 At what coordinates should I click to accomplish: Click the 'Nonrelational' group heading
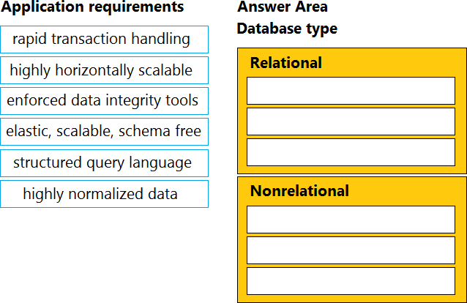pos(299,192)
